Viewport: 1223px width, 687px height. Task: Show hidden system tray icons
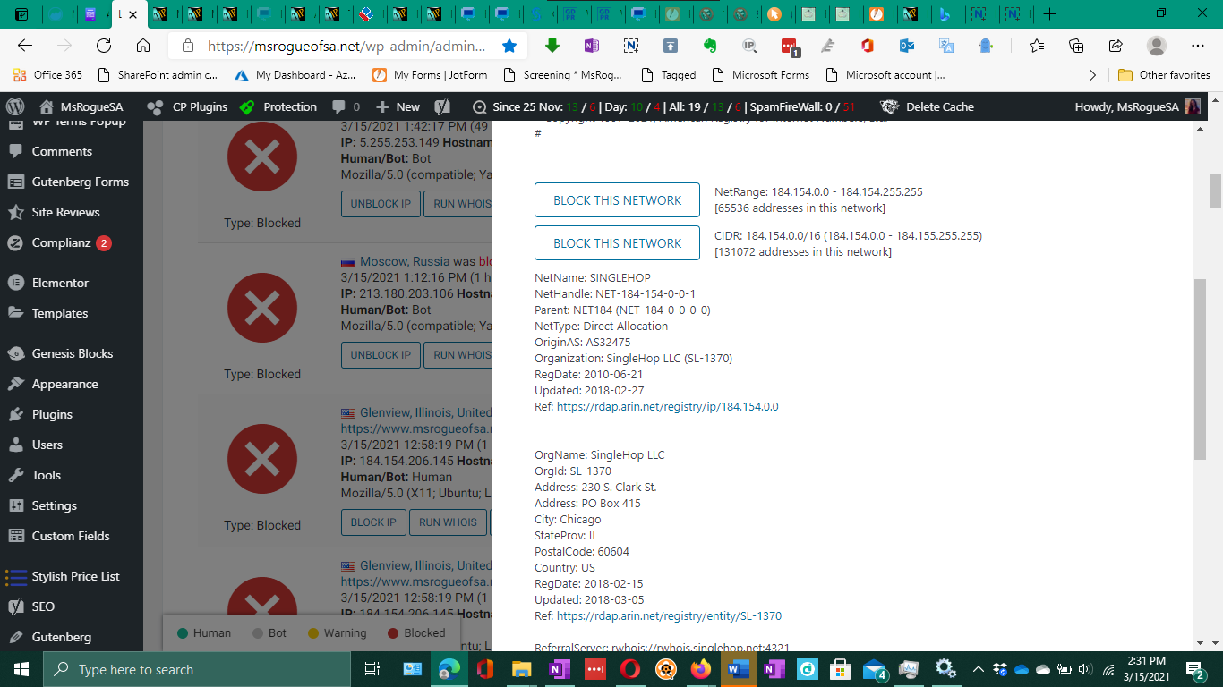(x=978, y=669)
